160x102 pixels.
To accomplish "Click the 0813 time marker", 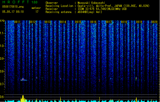I will tap(48, 22).
